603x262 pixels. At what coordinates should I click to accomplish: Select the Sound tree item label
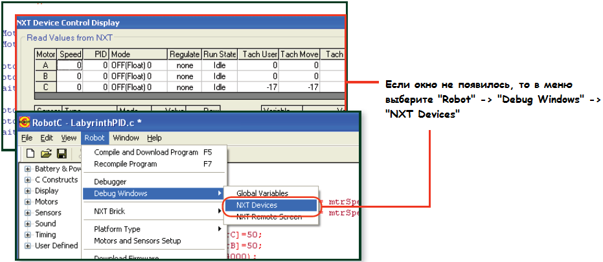45,224
